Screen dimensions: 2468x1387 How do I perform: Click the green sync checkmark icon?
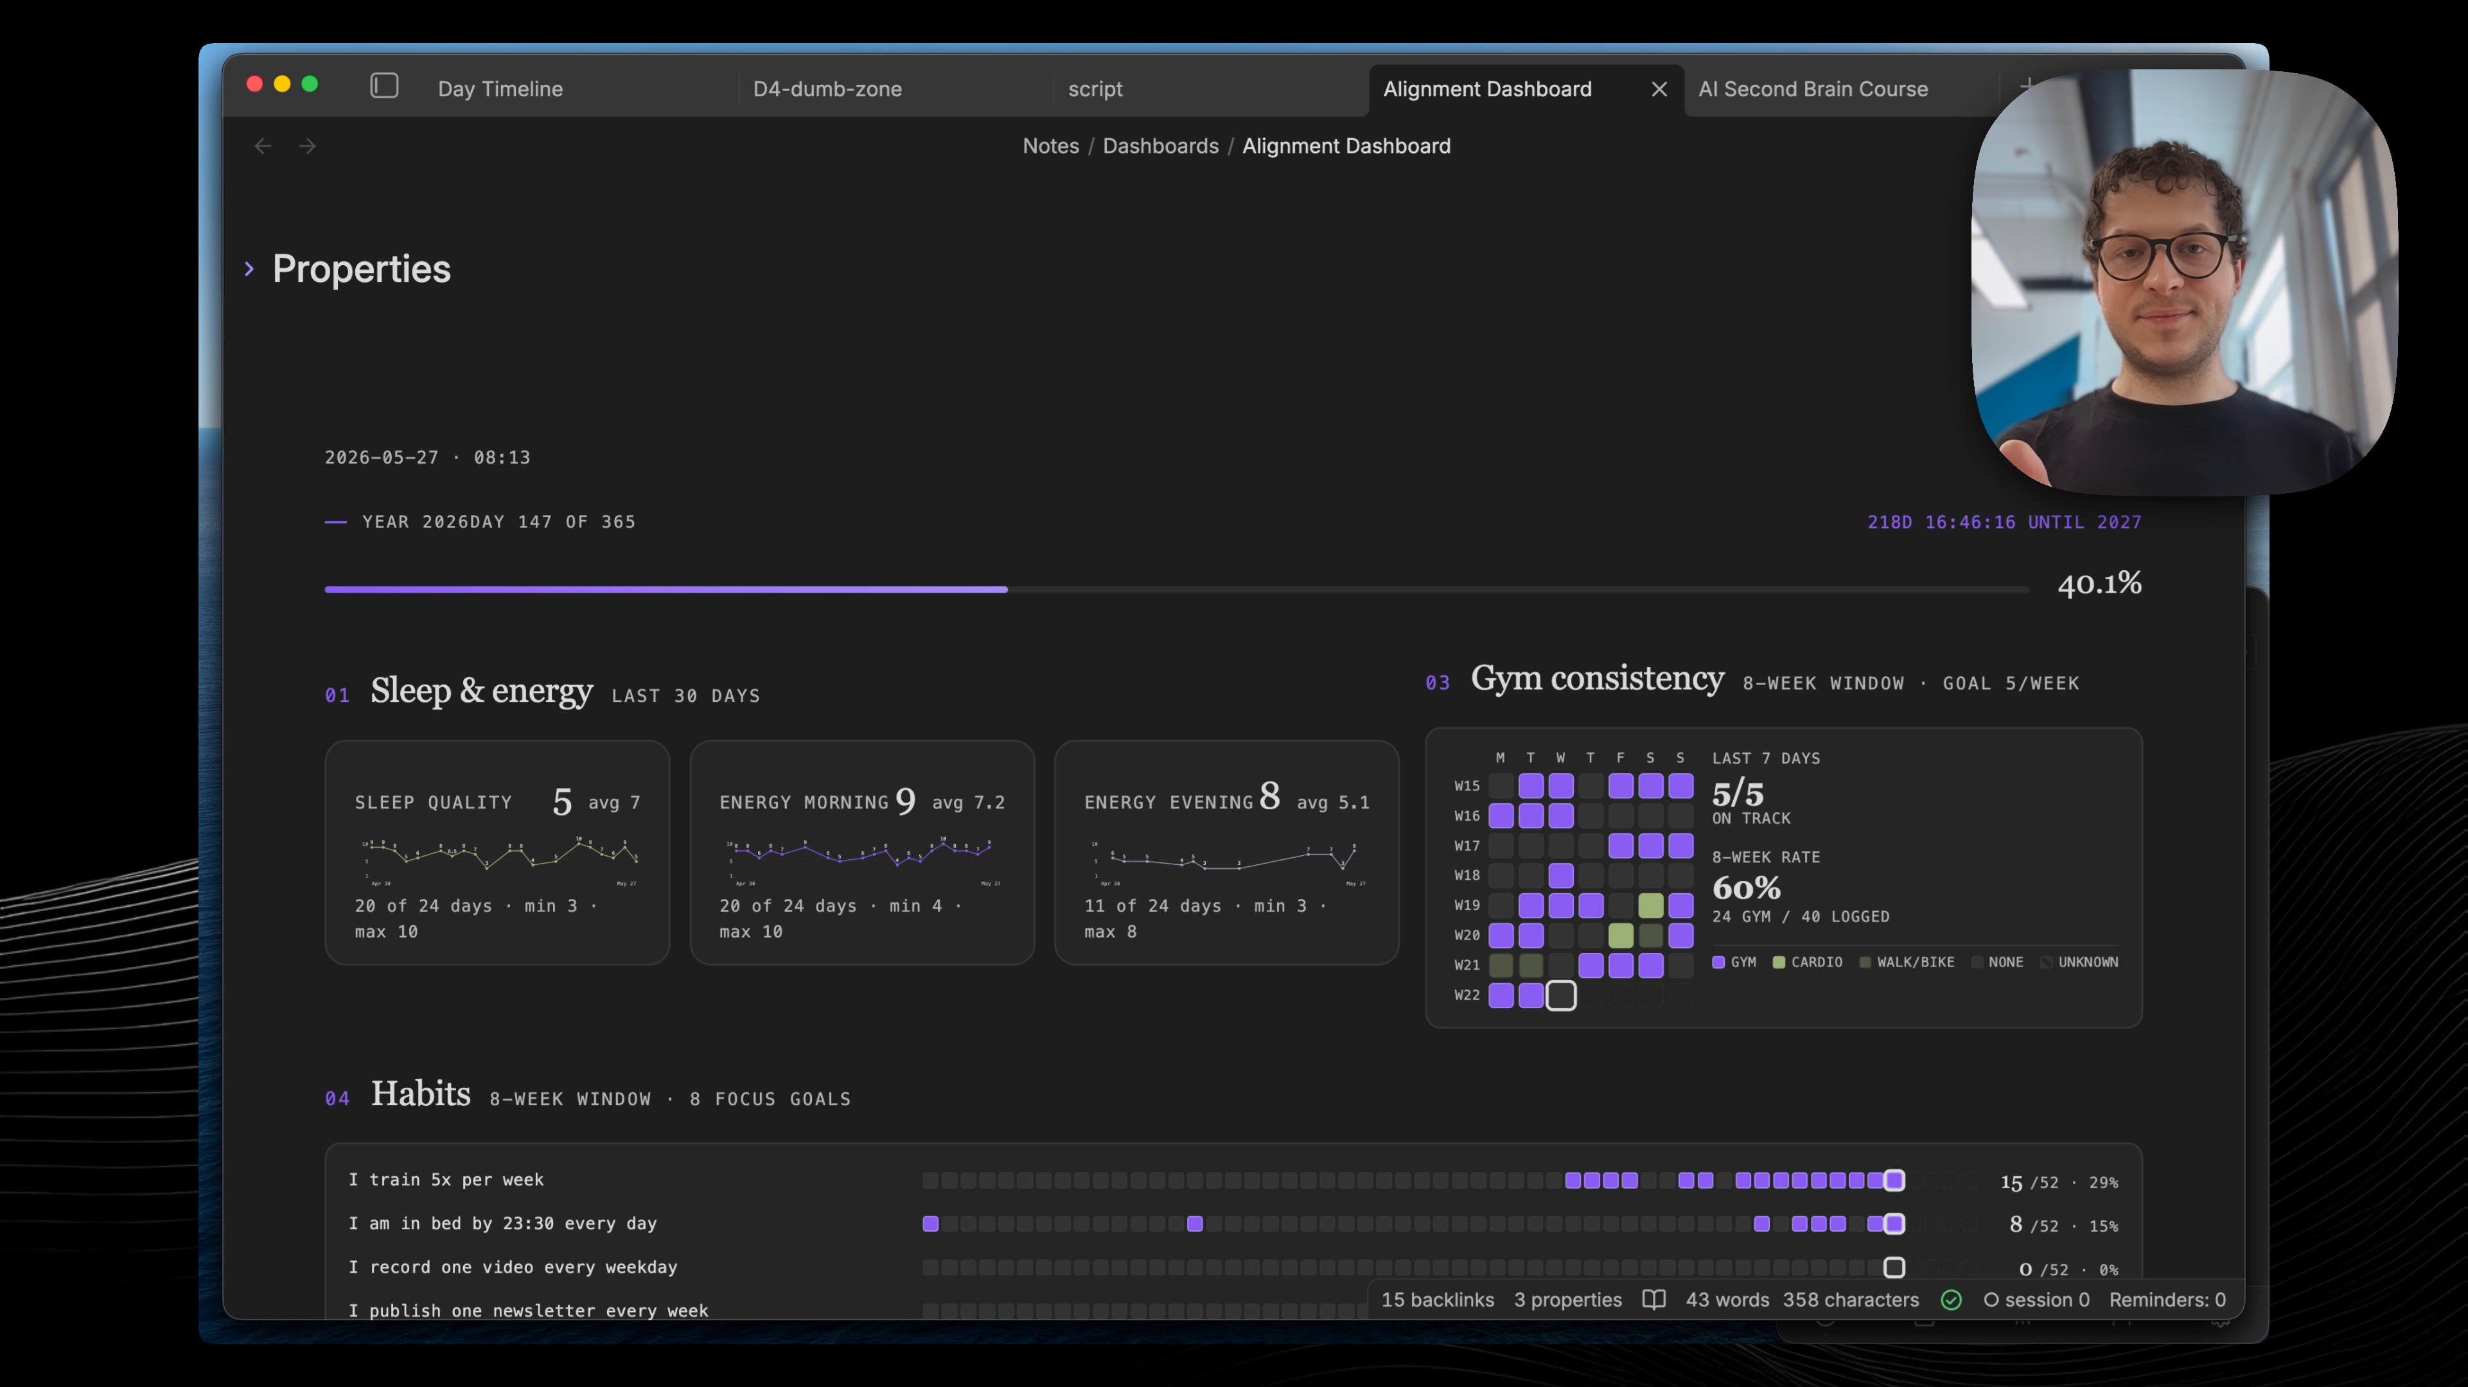pyautogui.click(x=1952, y=1300)
